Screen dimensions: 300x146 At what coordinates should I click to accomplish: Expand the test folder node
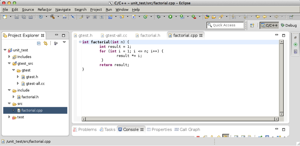tap(9, 117)
